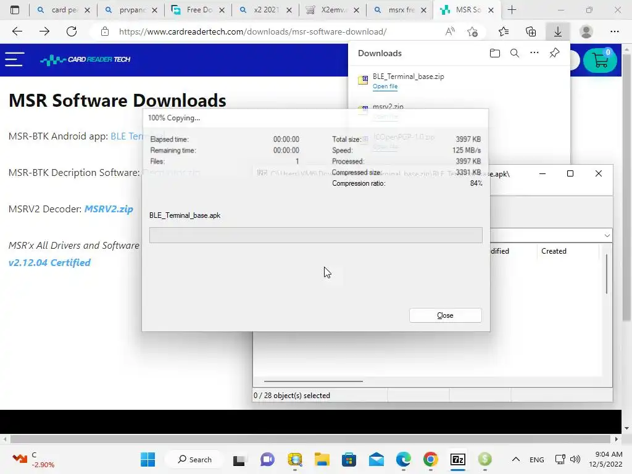Open the Chat app on taskbar

pyautogui.click(x=267, y=459)
